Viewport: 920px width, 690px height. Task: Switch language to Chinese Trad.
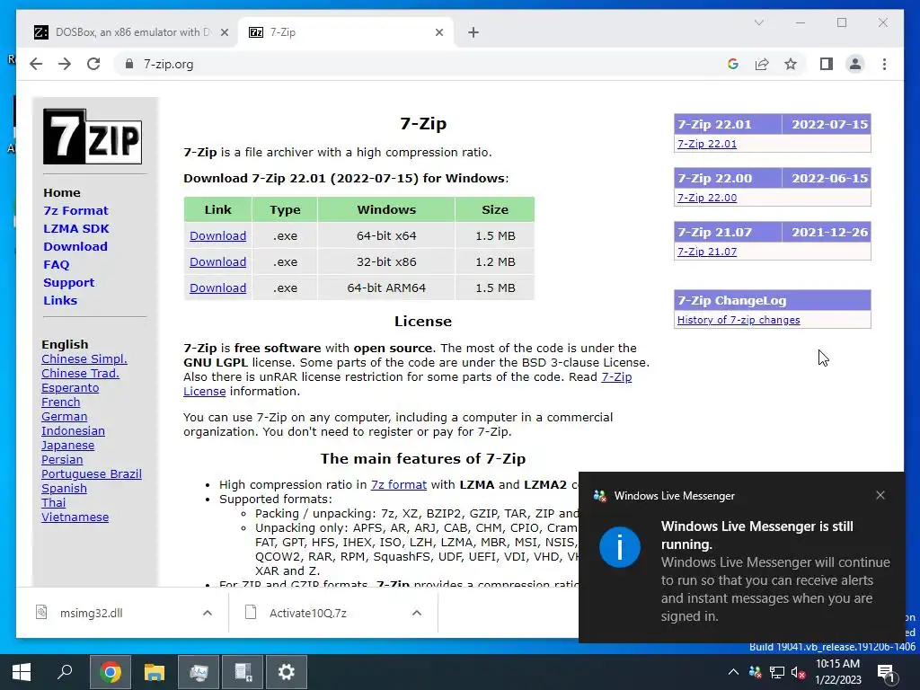point(80,373)
